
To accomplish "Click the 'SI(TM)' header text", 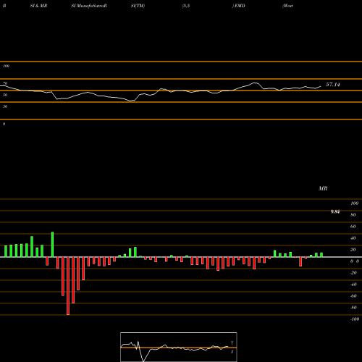I will point(138,6).
